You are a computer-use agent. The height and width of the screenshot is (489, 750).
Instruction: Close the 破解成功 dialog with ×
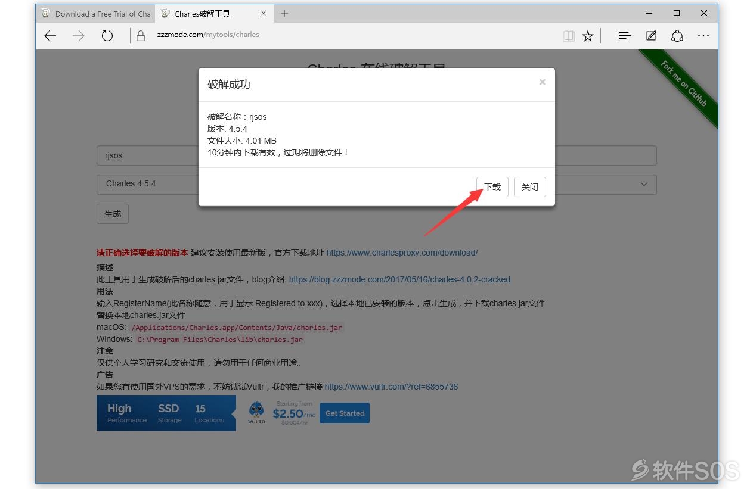click(542, 82)
